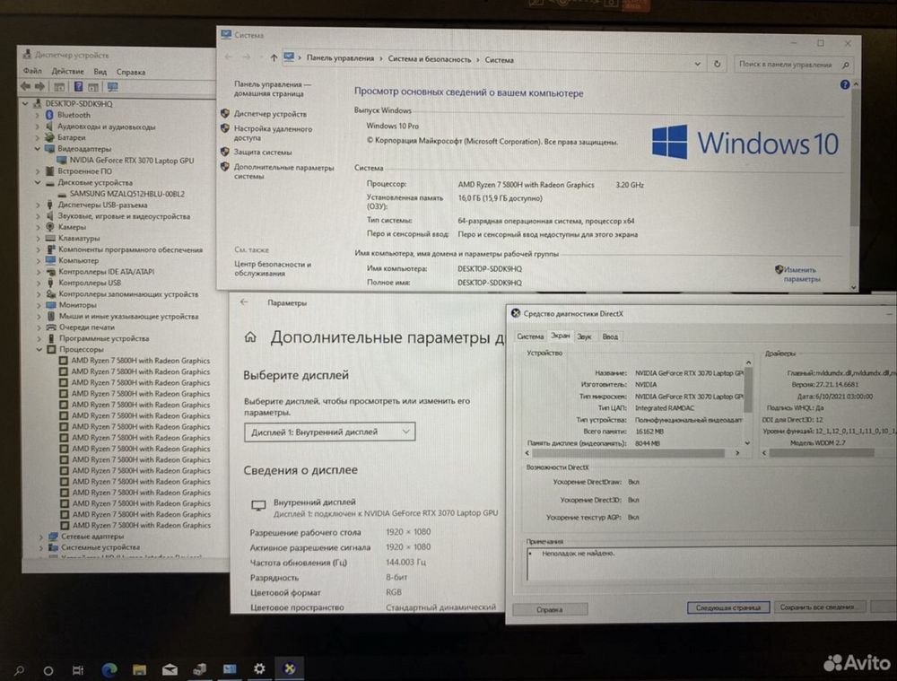Open Search from Windows taskbar

(20, 669)
